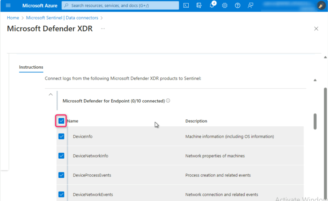Click the info icon beside Endpoint connected count

click(x=168, y=101)
